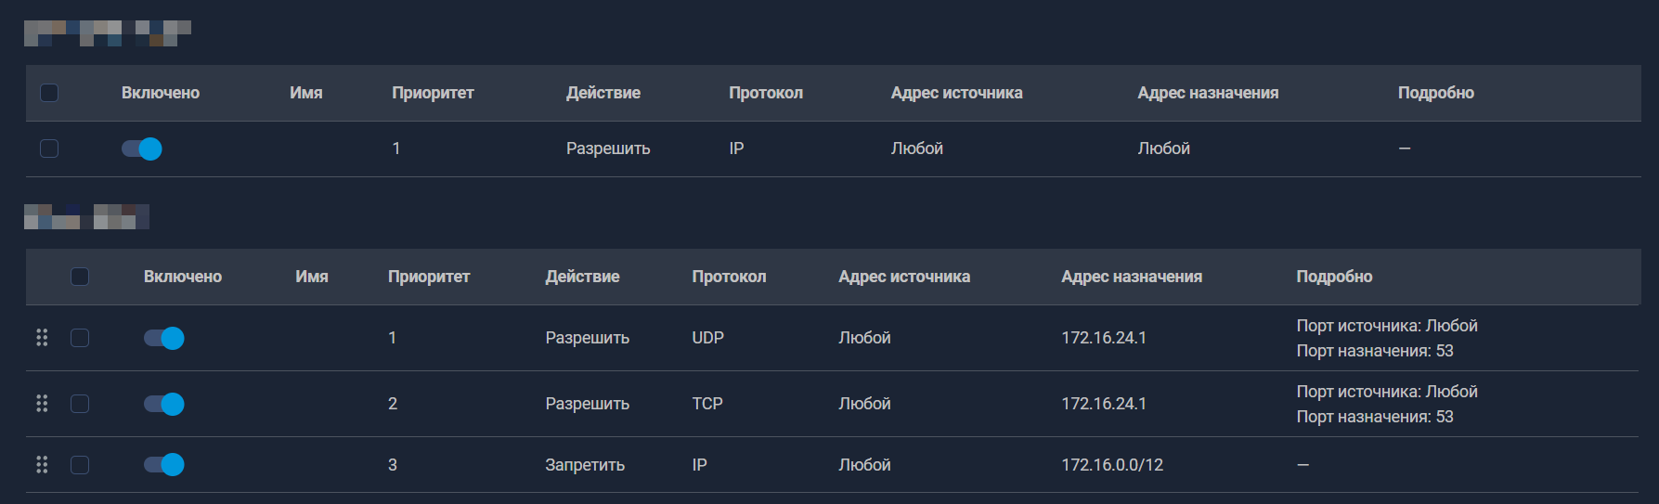This screenshot has width=1659, height=504.
Task: Click drag handle of the Запретить IP rule
Action: point(42,465)
